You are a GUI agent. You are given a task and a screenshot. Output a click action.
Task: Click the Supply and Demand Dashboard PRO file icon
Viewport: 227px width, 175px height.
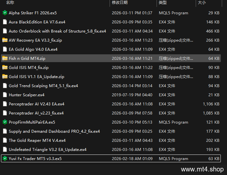point(5,131)
